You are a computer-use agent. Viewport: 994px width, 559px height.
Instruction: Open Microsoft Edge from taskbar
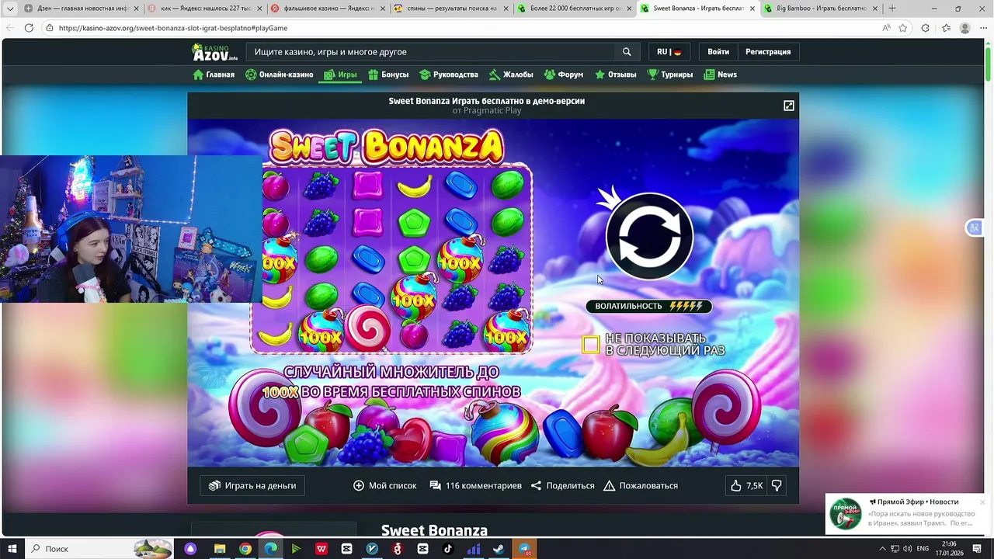(270, 549)
